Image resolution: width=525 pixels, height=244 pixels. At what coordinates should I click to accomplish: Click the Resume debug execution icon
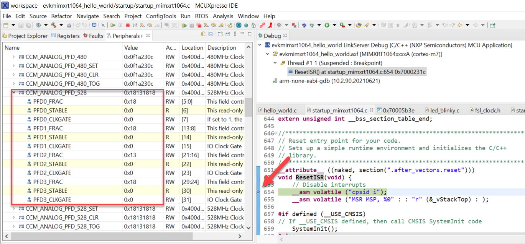pos(113,25)
